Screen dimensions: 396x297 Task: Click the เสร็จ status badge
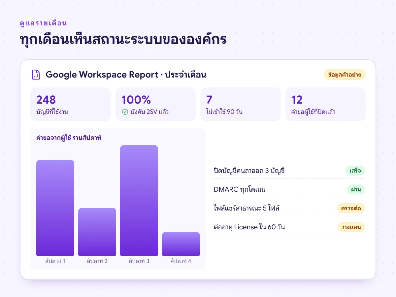tap(355, 171)
